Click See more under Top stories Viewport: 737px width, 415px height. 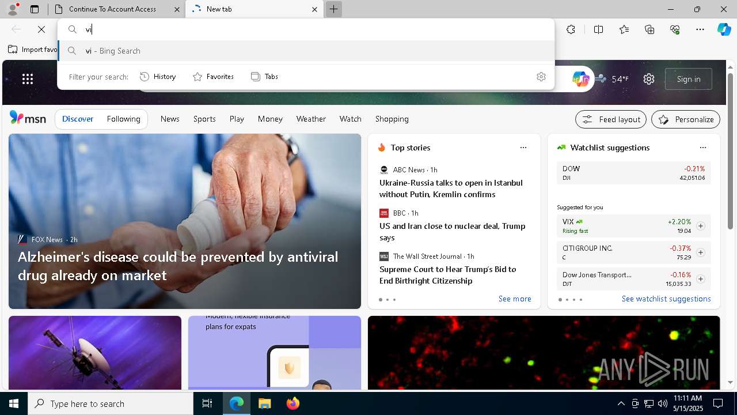[515, 299]
